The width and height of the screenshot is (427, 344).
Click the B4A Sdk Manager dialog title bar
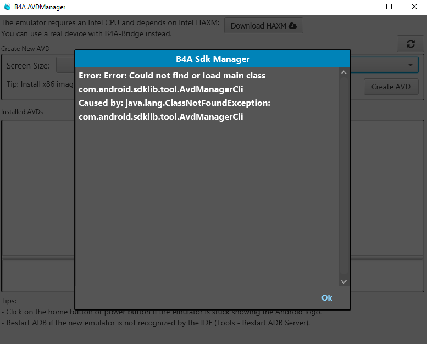pyautogui.click(x=213, y=59)
